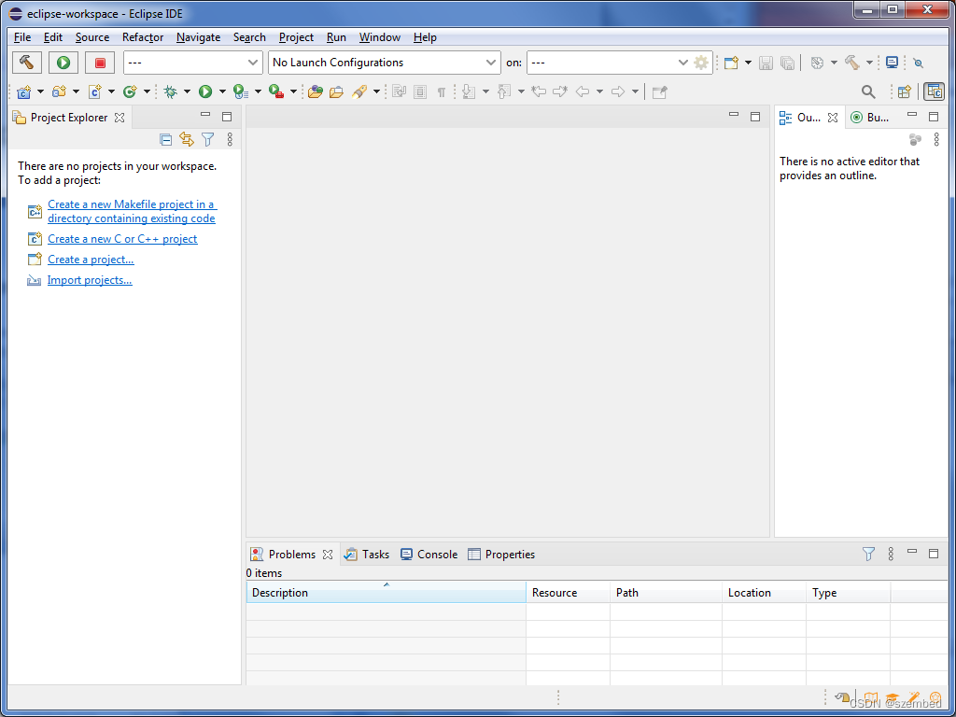Click the New C++ Class icon
The height and width of the screenshot is (717, 956).
[129, 92]
